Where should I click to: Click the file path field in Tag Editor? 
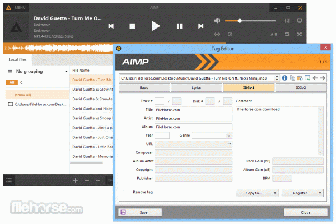[197, 78]
